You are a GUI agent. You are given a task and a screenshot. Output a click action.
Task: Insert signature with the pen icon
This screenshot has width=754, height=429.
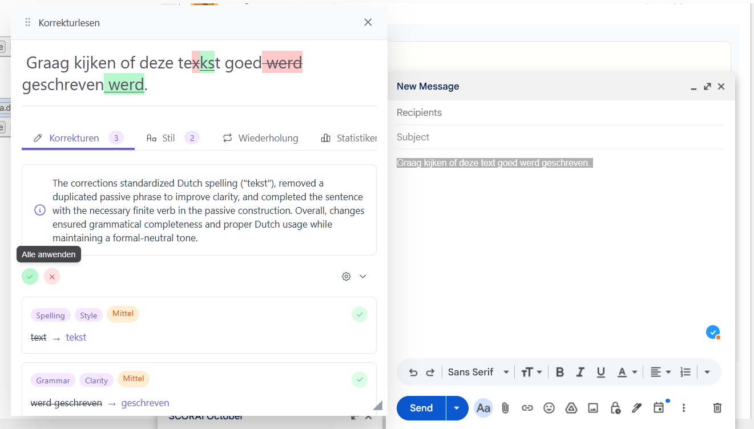click(637, 408)
